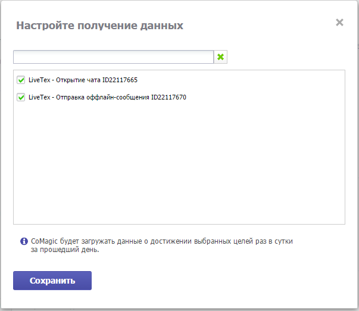Click the blue info icon near CoMagic
This screenshot has height=311, width=359.
pyautogui.click(x=24, y=241)
